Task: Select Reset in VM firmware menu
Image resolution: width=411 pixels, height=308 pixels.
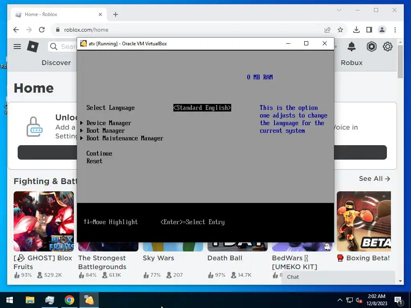Action: pyautogui.click(x=94, y=161)
